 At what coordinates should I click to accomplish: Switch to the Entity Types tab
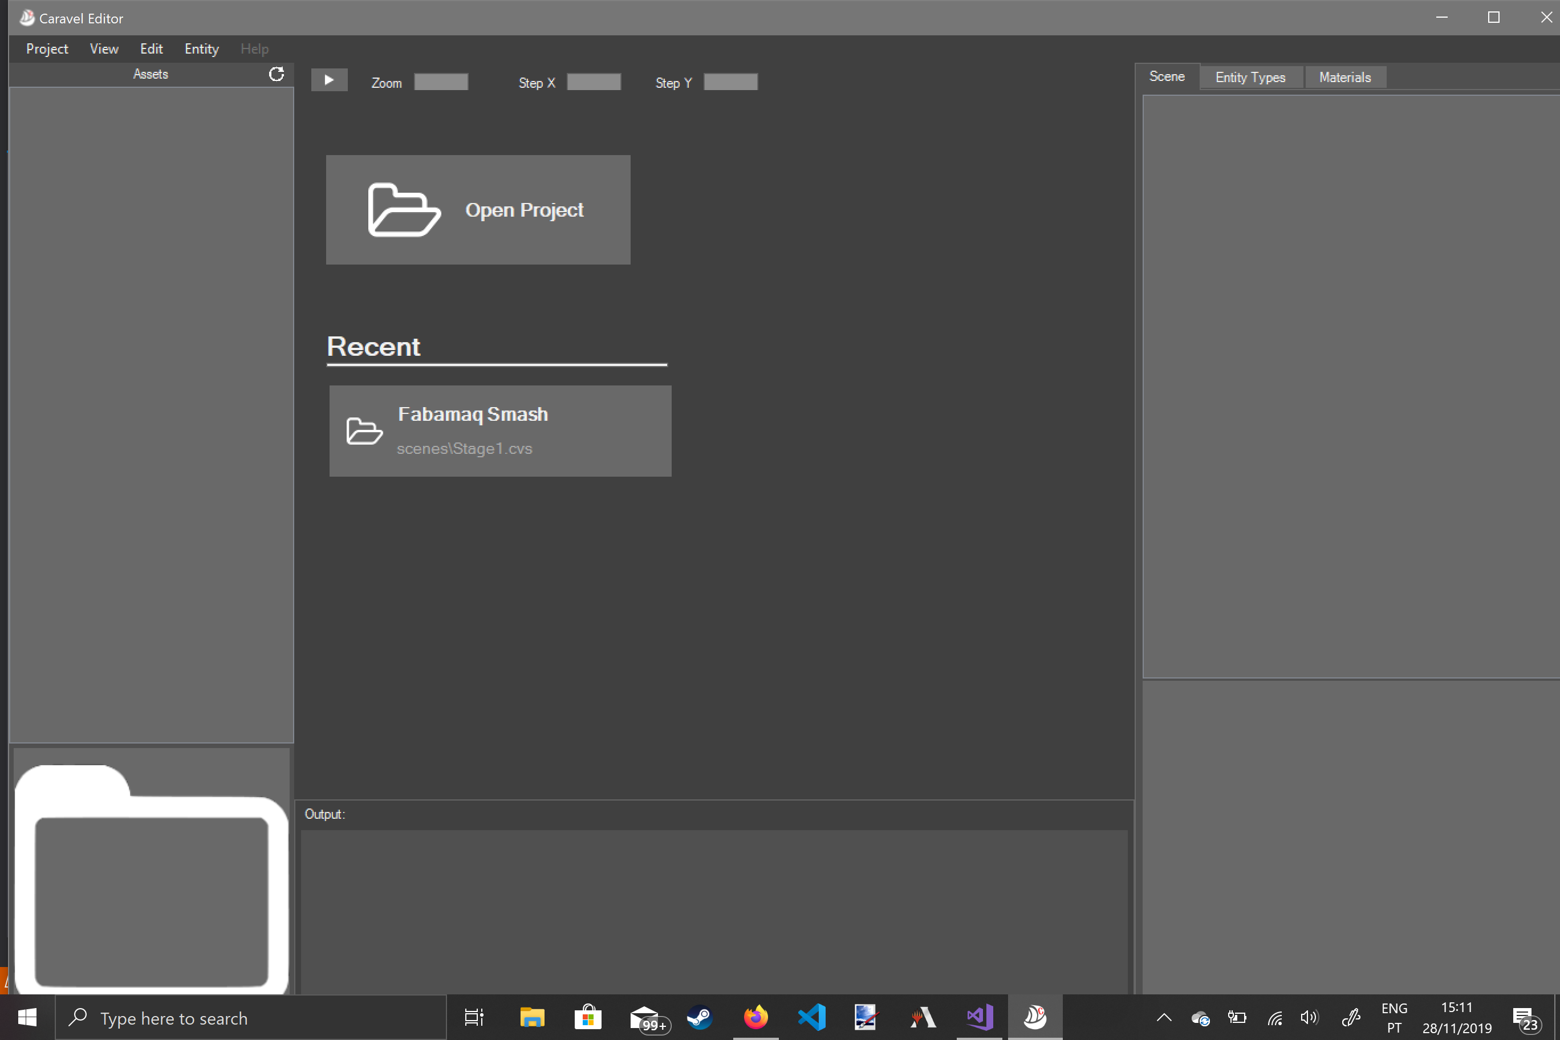[1250, 78]
